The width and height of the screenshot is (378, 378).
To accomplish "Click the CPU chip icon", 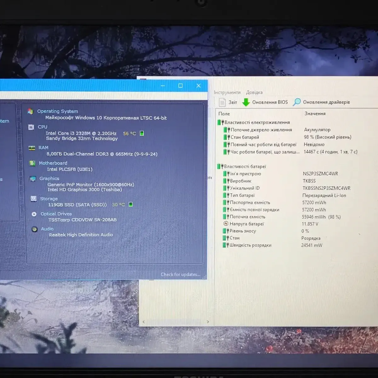I will [x=31, y=127].
